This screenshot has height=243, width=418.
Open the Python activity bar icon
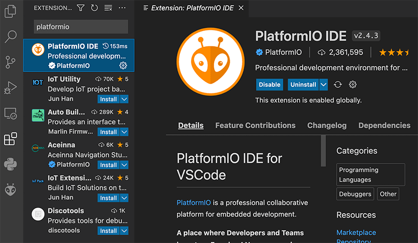[x=10, y=164]
